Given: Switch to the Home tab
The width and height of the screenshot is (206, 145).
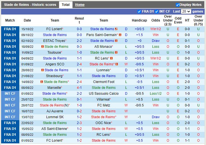Looking at the screenshot, I should [80, 5].
